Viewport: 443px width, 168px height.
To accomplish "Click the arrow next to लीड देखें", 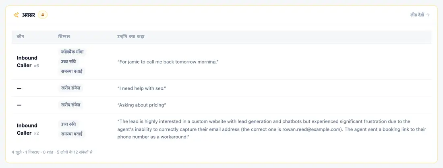I will click(428, 15).
